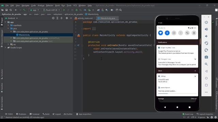The image size is (218, 122).
Task: Expand the Messages notification chevron
Action: (195, 59)
